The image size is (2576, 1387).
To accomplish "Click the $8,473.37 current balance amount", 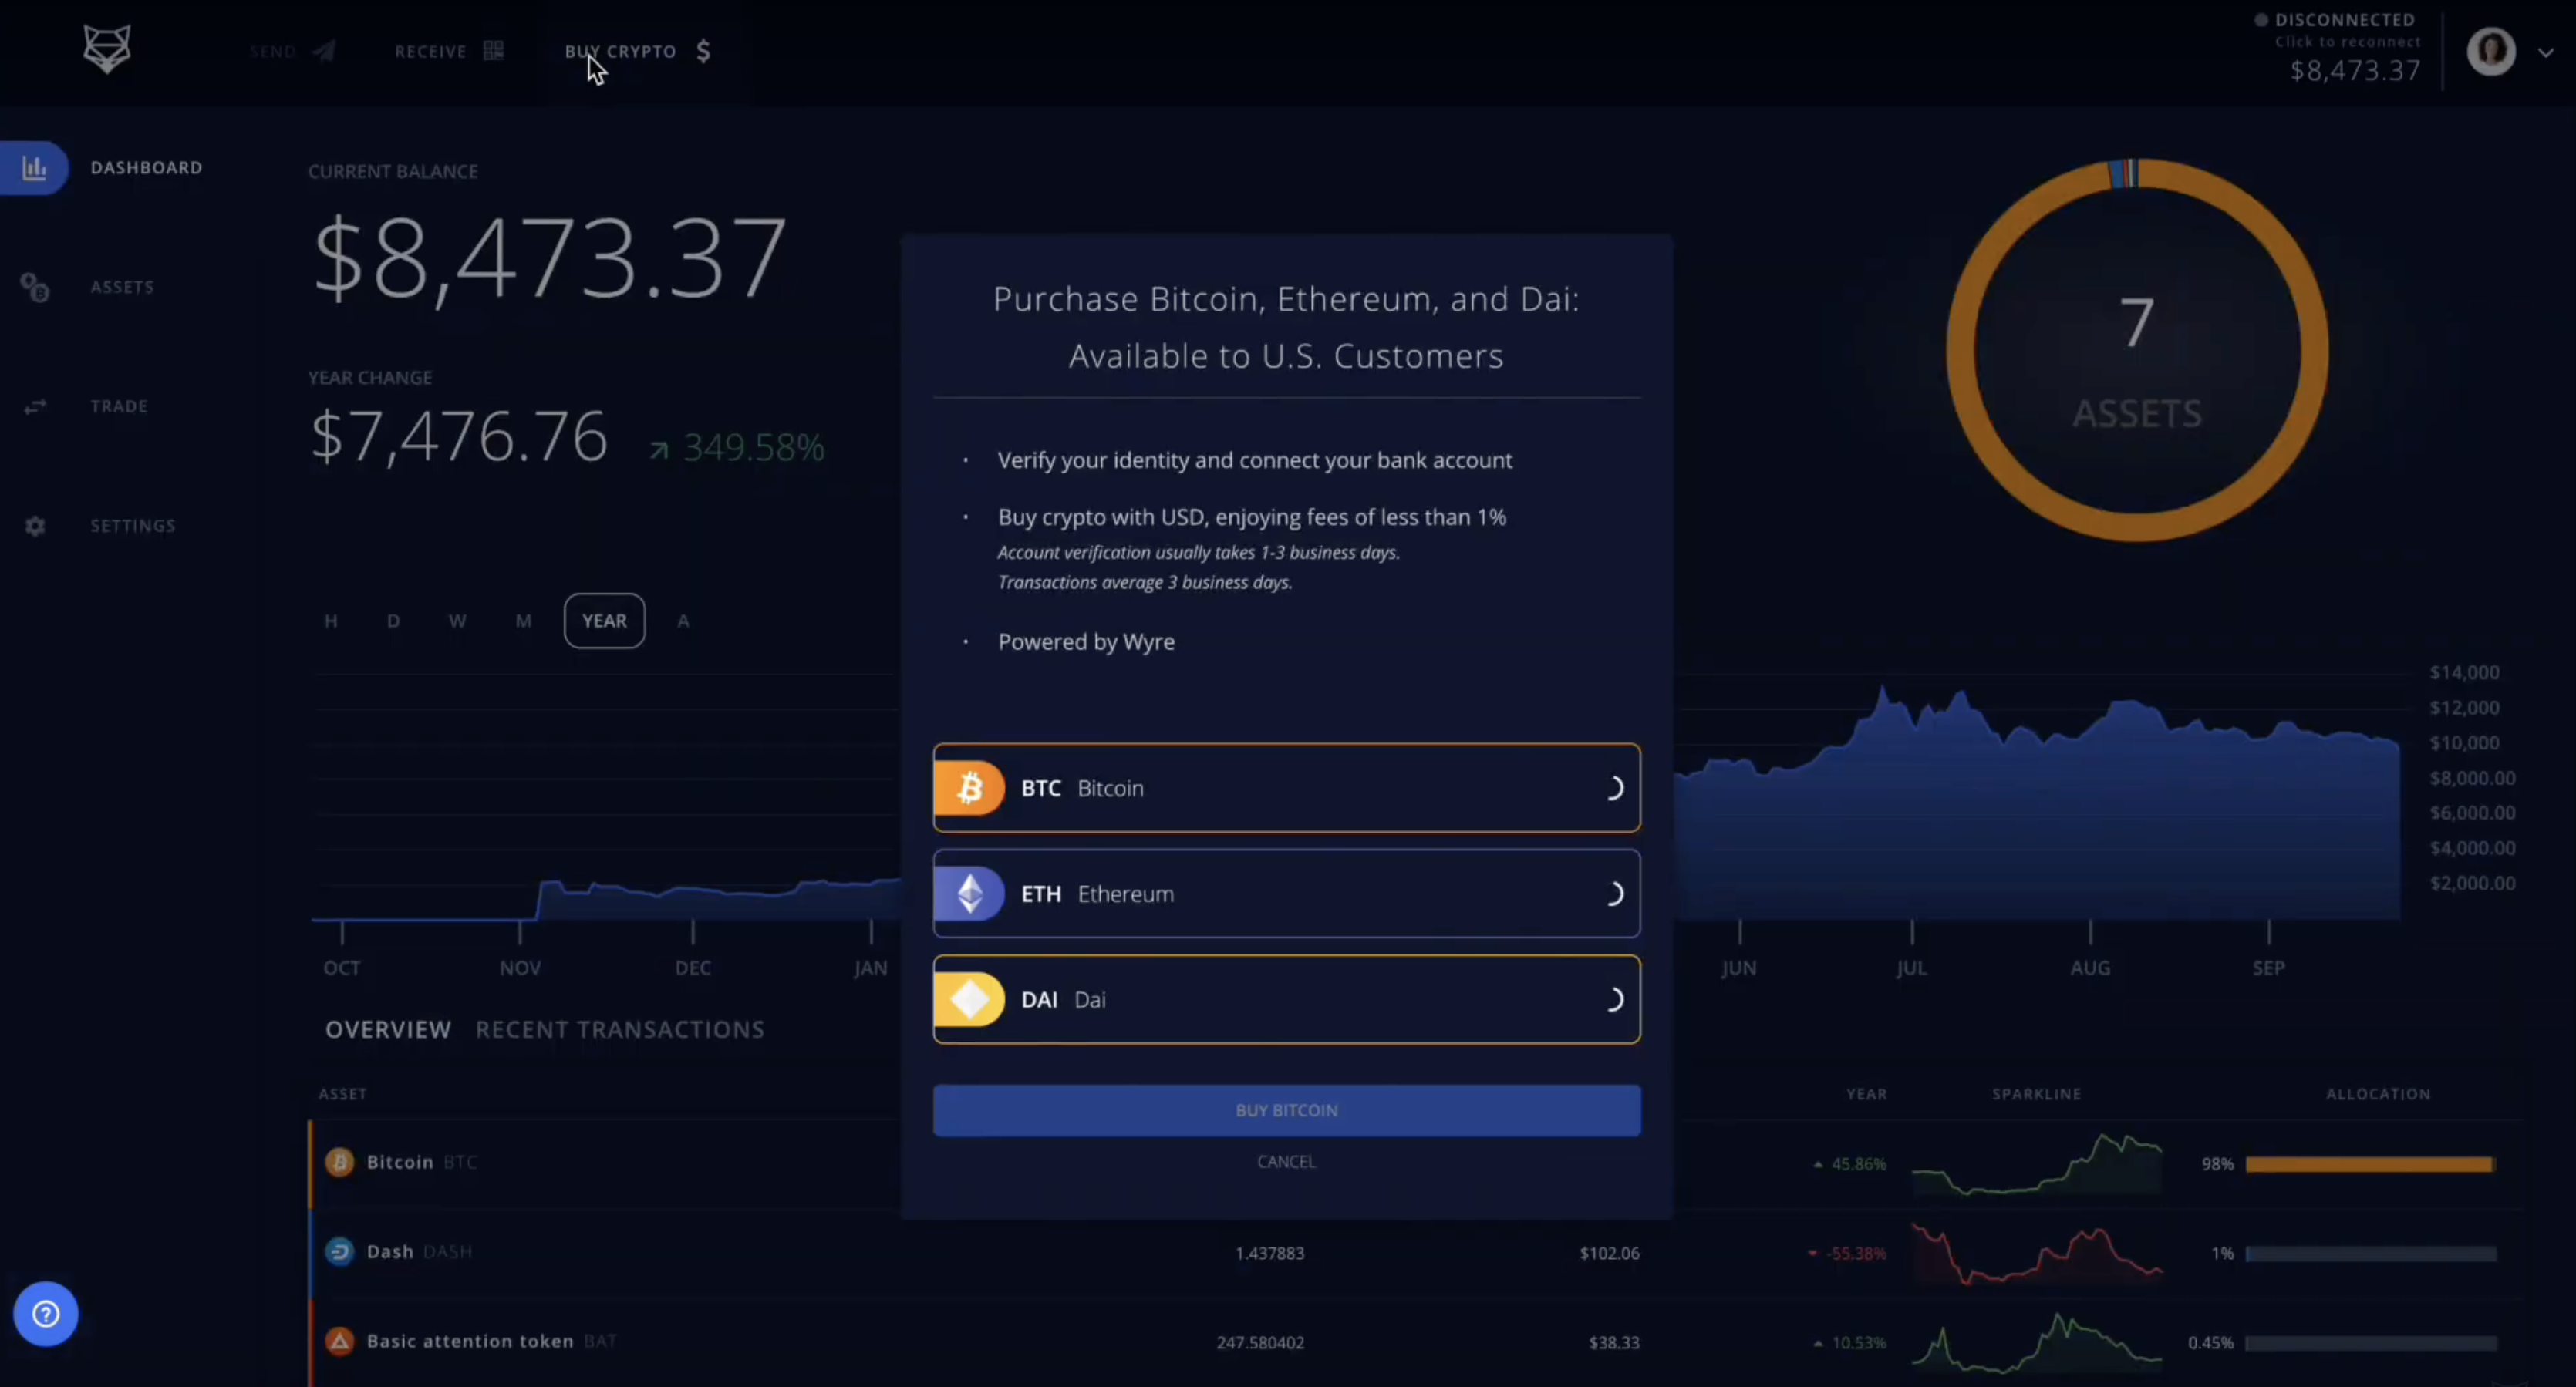I will [549, 260].
